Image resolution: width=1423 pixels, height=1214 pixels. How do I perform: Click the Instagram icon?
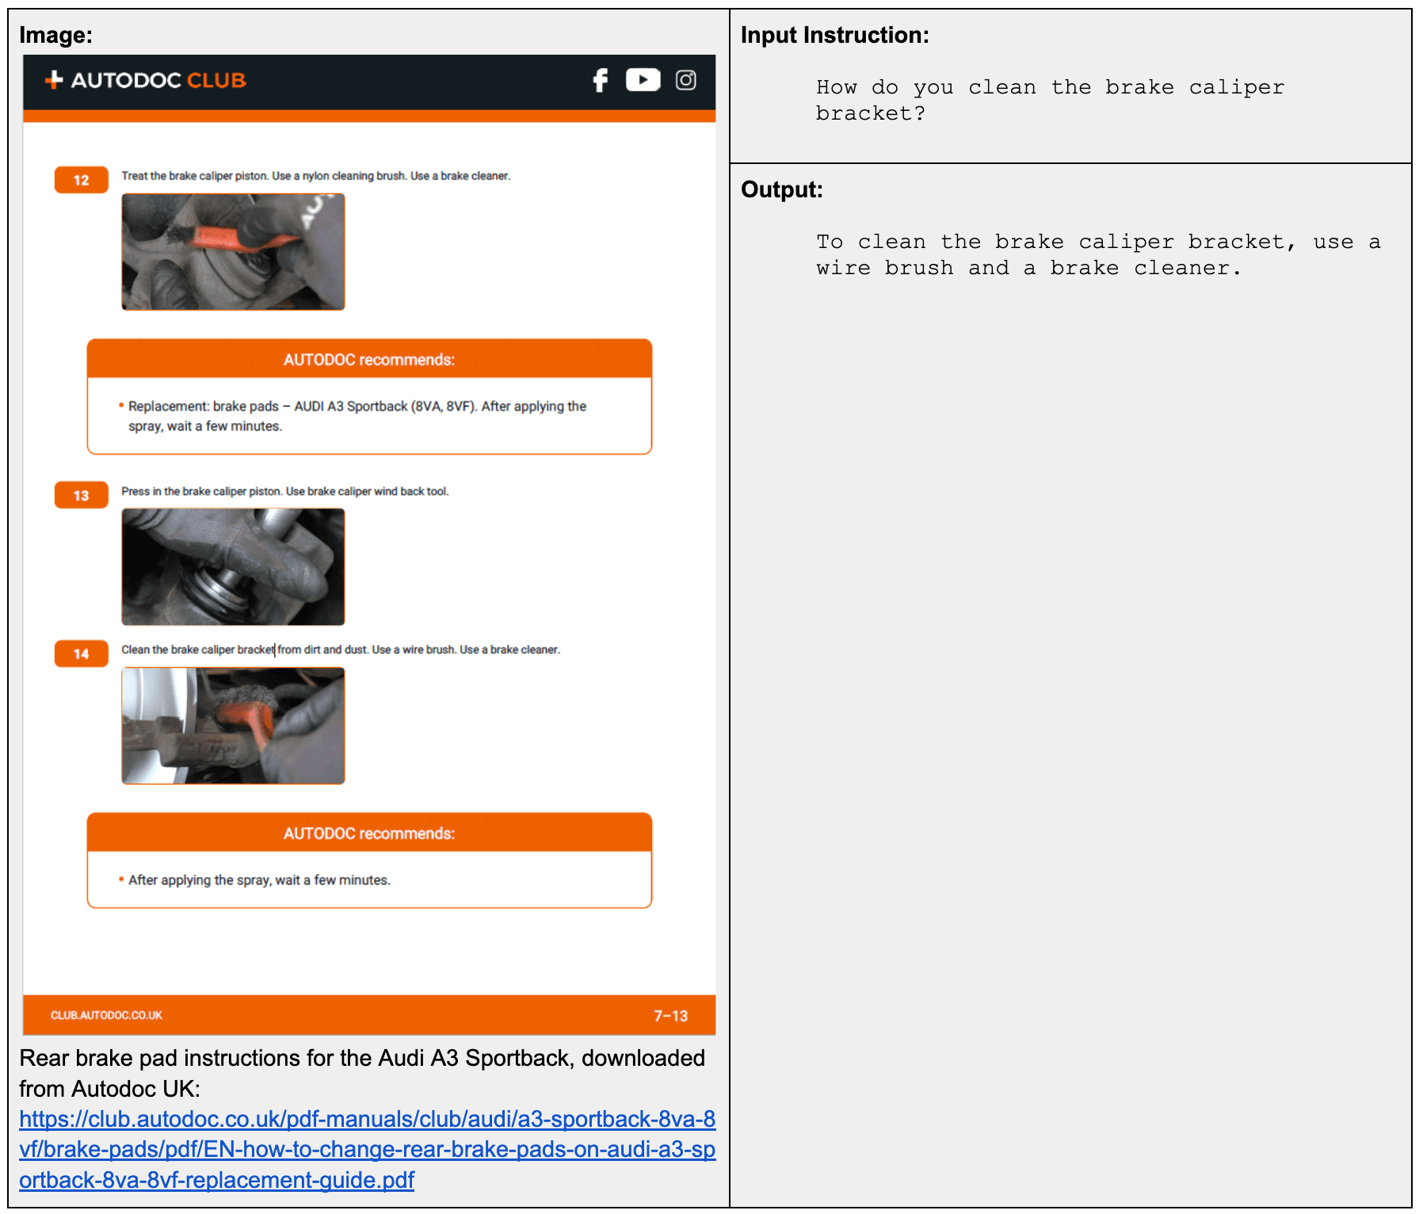pyautogui.click(x=685, y=80)
